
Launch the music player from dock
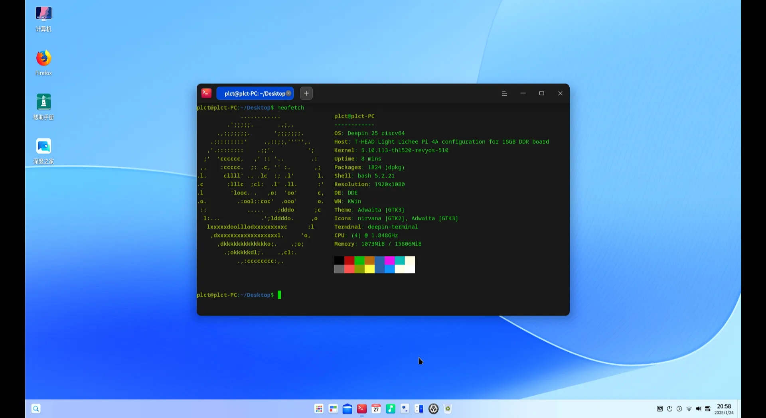point(391,408)
